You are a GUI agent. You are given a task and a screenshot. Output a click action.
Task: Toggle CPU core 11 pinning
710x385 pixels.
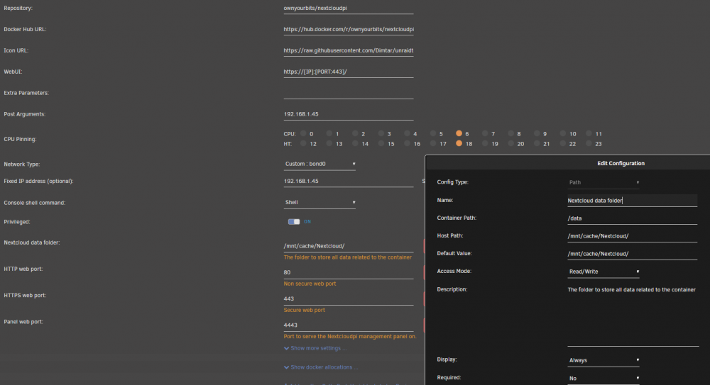coord(589,133)
